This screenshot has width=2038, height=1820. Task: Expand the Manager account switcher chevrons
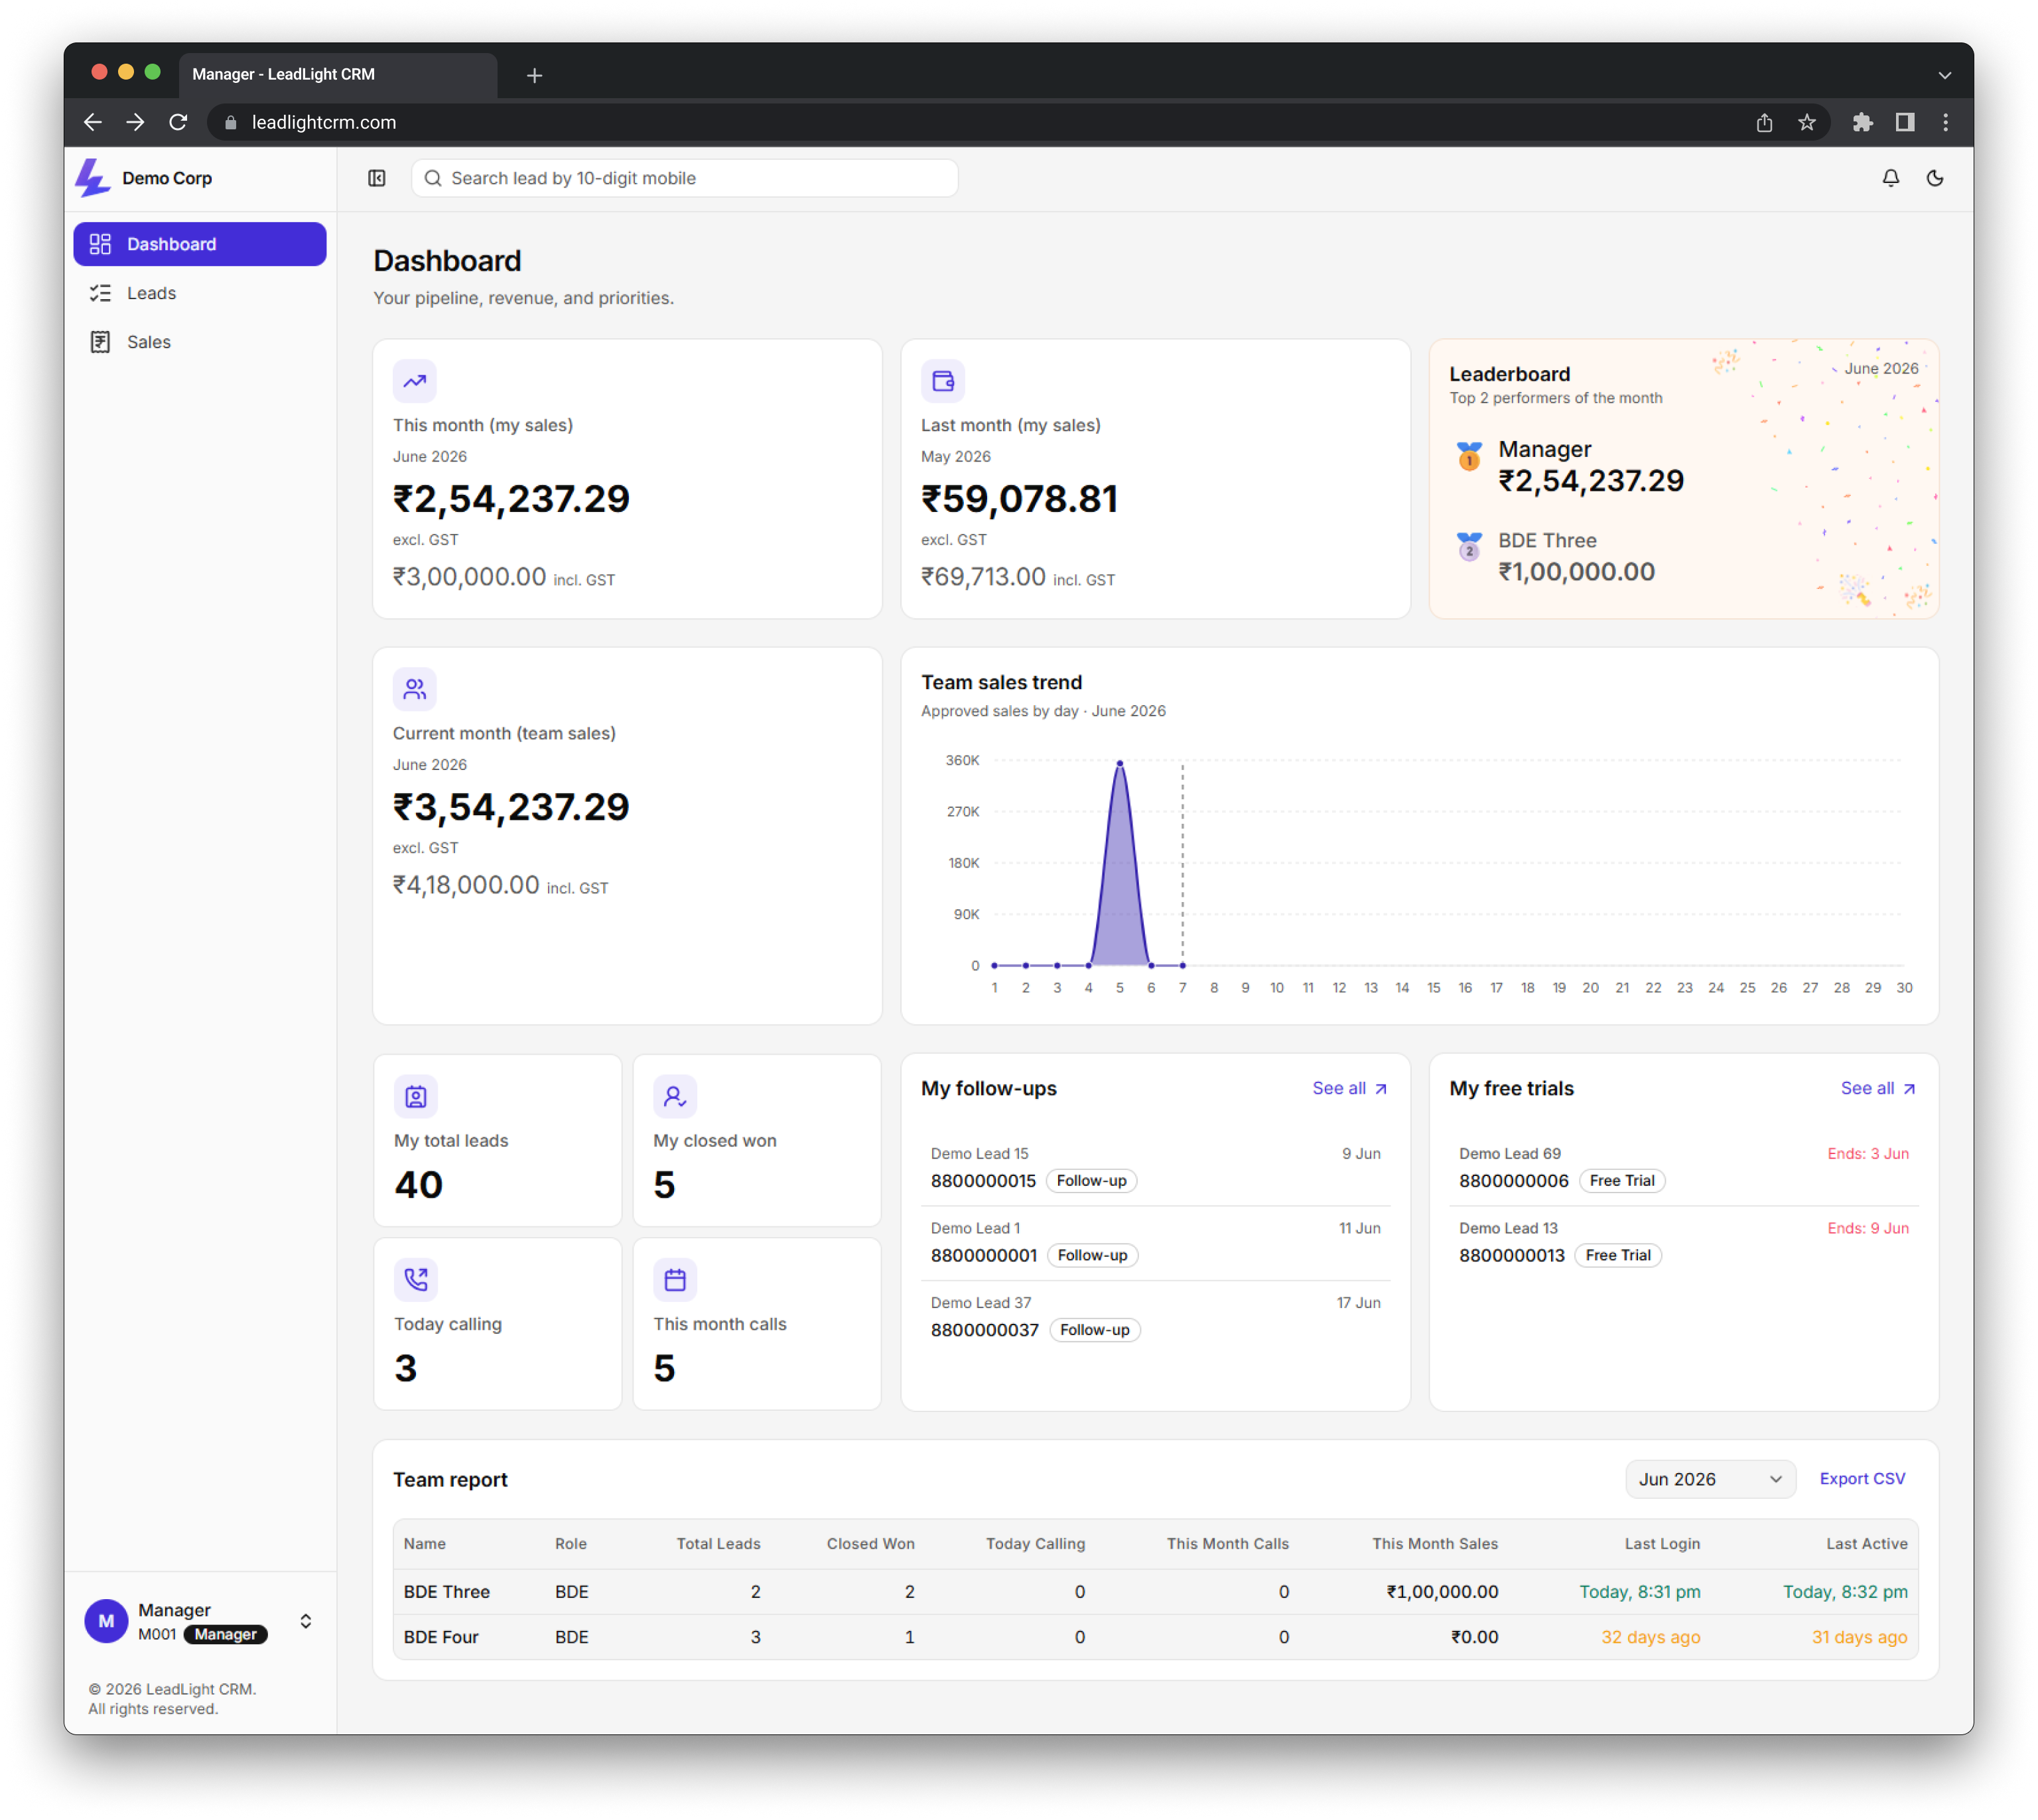click(x=306, y=1621)
